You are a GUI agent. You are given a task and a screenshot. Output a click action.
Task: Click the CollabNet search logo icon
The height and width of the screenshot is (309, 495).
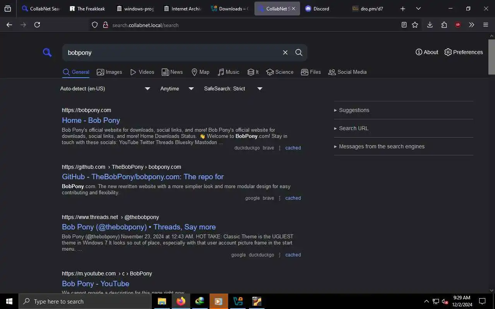click(47, 53)
